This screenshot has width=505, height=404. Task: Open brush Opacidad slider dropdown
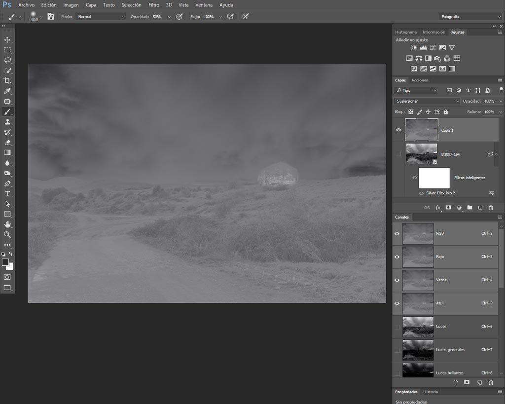(169, 17)
